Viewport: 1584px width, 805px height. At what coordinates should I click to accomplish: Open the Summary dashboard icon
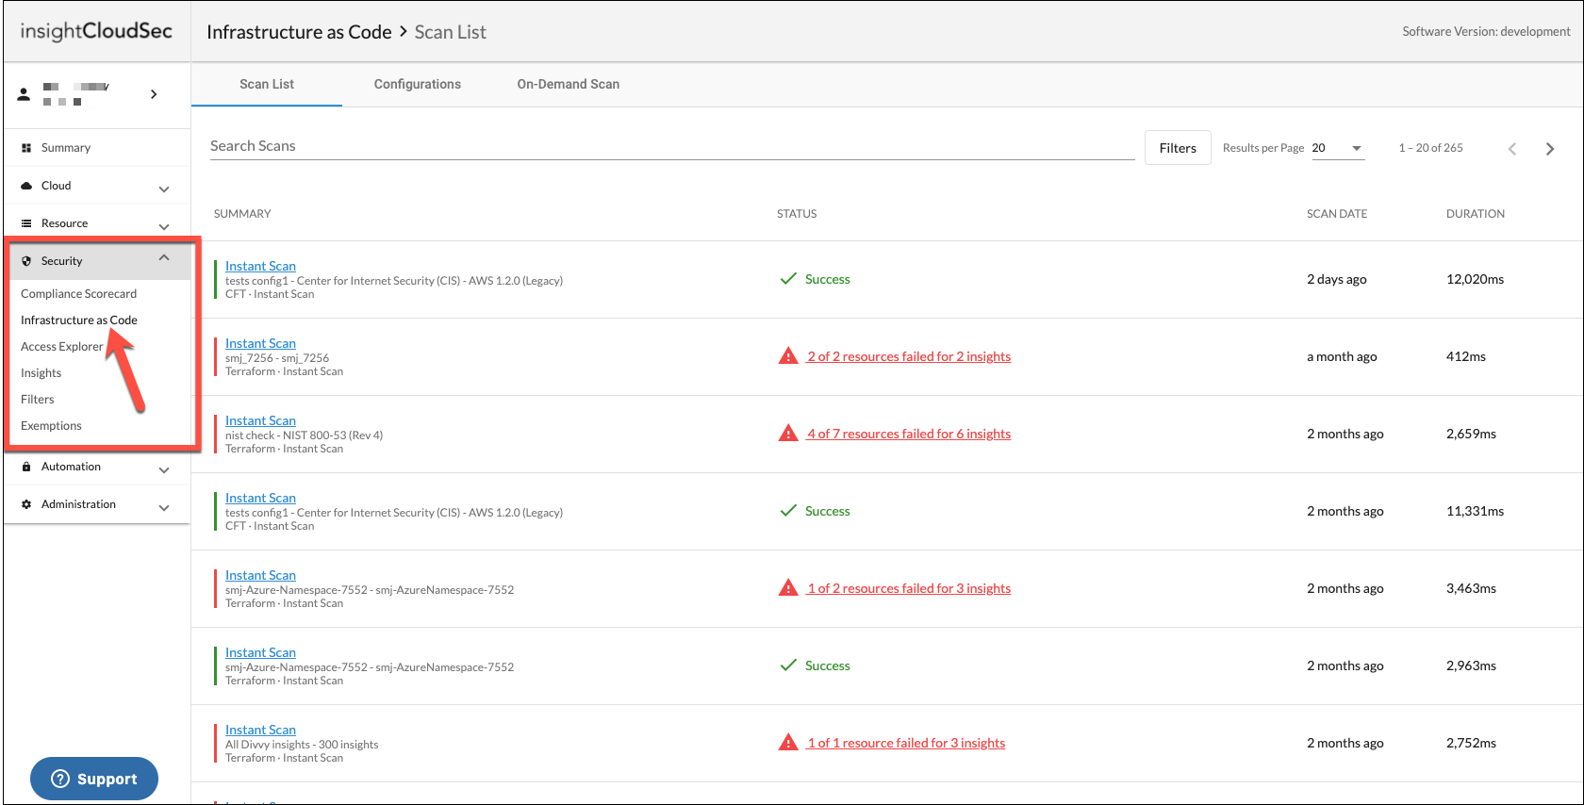click(26, 148)
